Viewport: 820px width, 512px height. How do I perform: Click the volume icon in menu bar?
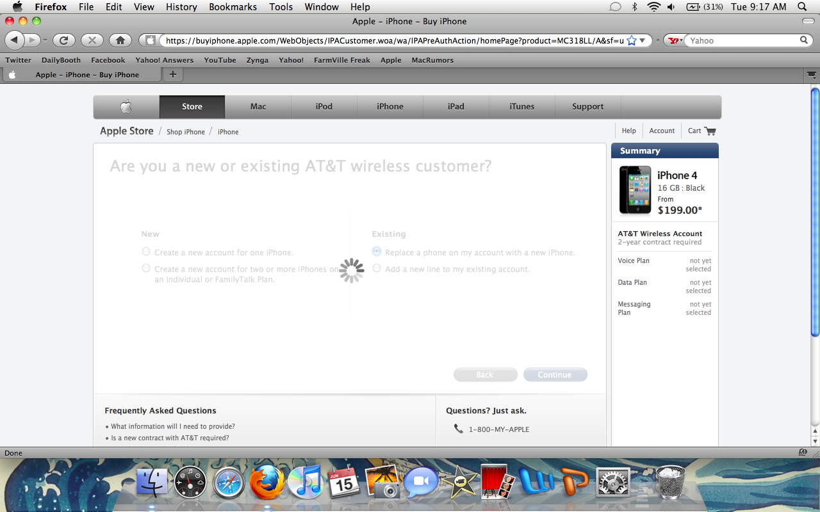pyautogui.click(x=671, y=7)
